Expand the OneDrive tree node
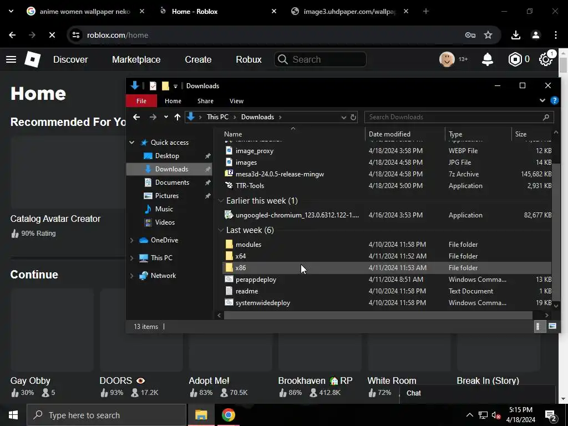This screenshot has width=568, height=426. pos(132,240)
